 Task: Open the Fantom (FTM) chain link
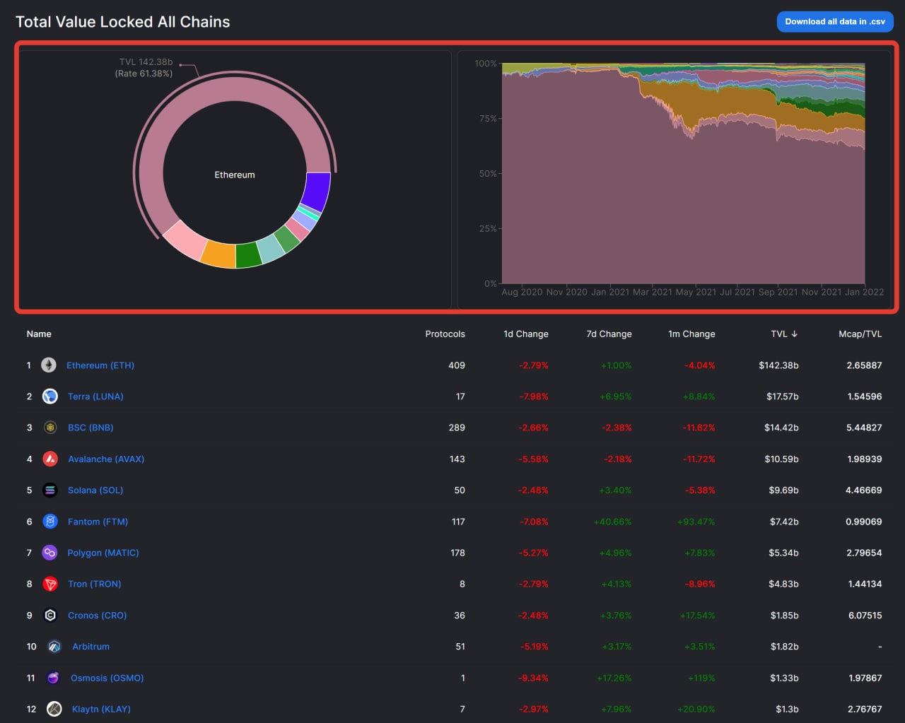[98, 522]
